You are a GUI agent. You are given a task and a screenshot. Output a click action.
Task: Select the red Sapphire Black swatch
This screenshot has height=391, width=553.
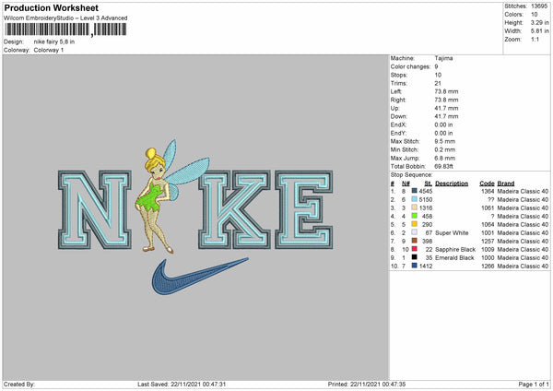[417, 249]
